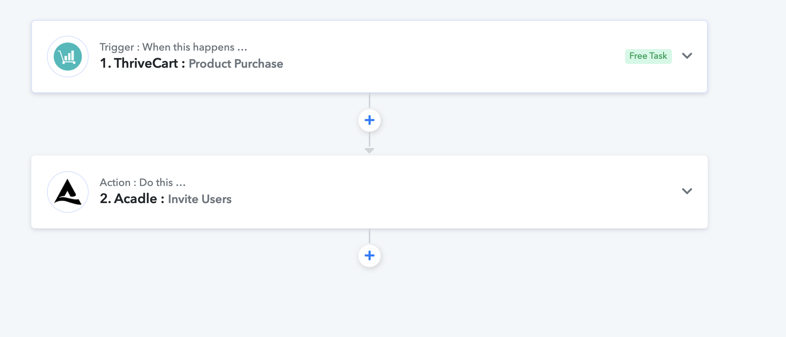Click the Product Purchase event text
The image size is (786, 337).
236,64
